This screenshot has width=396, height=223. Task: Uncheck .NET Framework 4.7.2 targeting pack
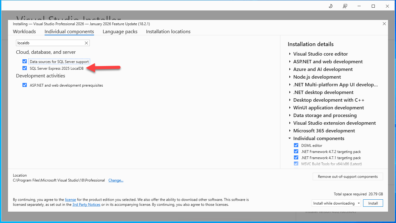(296, 151)
